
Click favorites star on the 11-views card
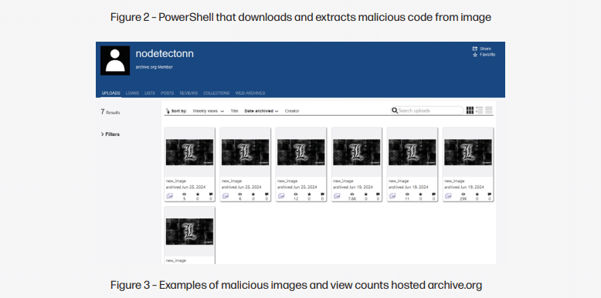[x=420, y=195]
